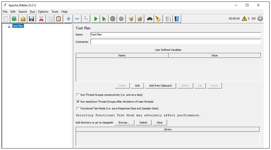Click the Open file folder icon
The height and width of the screenshot is (150, 271).
coord(23,19)
